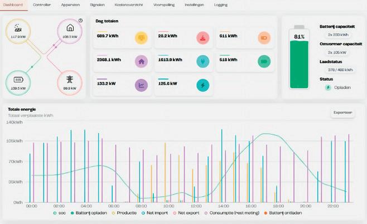Click the house node in the flow diagram
This screenshot has width=367, height=224.
pos(70,31)
